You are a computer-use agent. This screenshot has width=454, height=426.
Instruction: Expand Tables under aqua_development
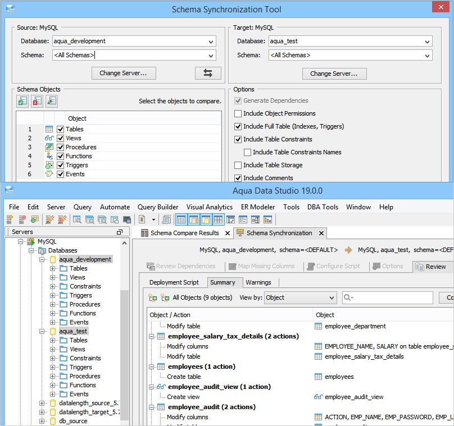pyautogui.click(x=52, y=268)
